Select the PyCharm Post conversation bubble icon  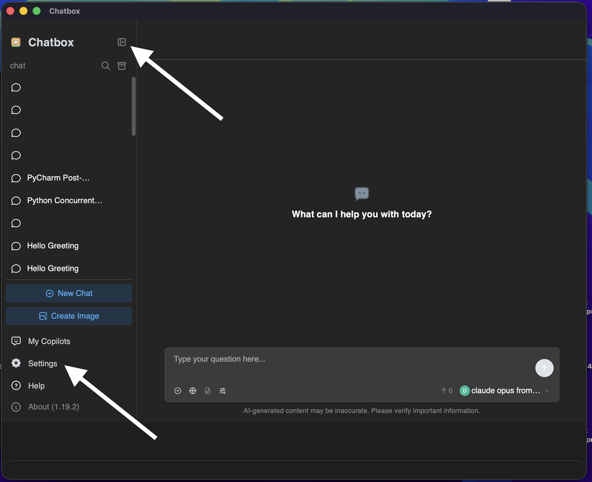pos(16,178)
